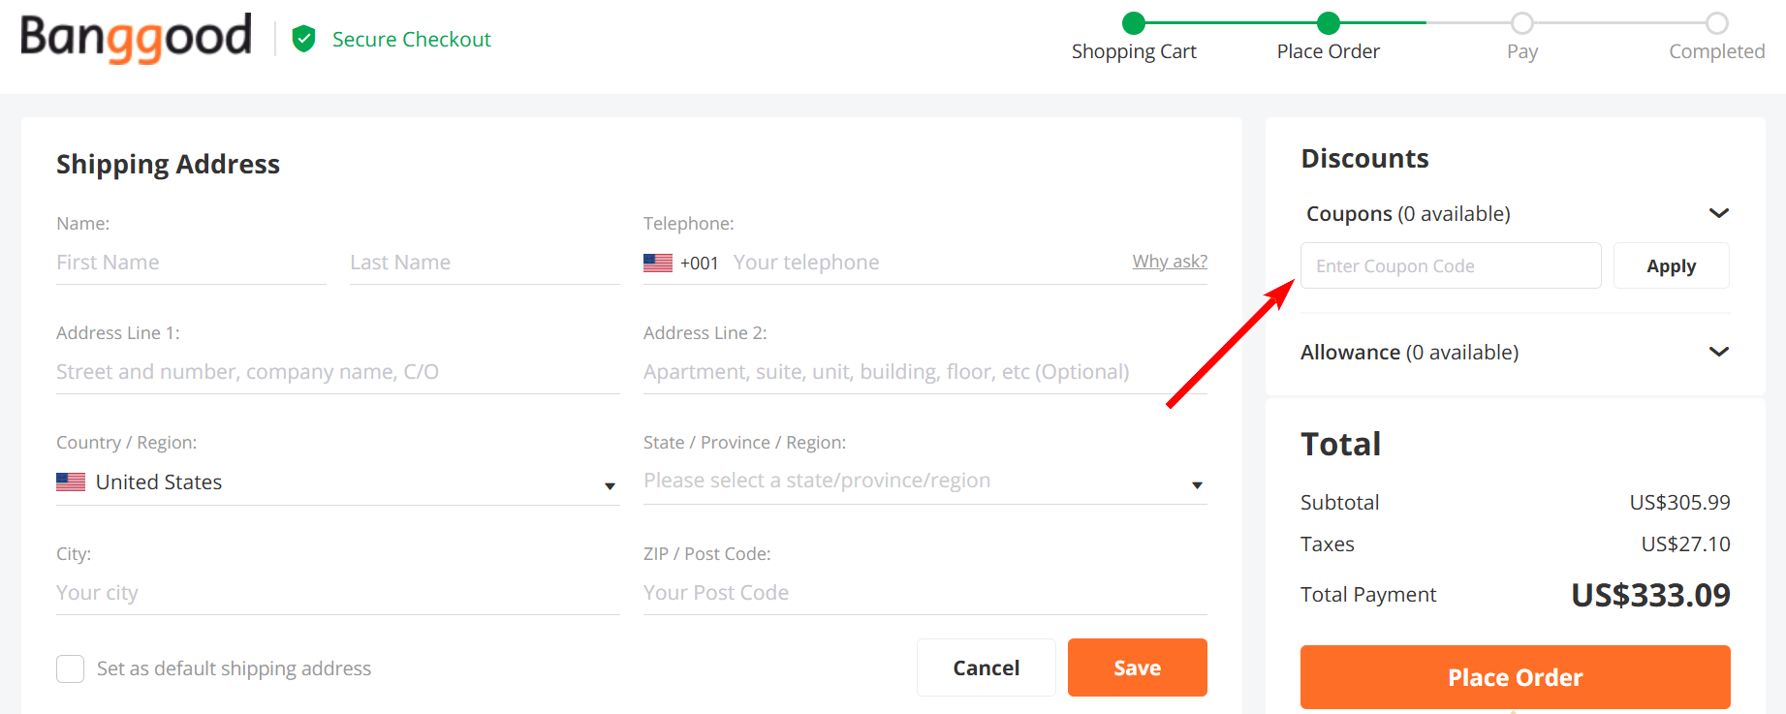
Task: Save the shipping address
Action: coord(1137,667)
